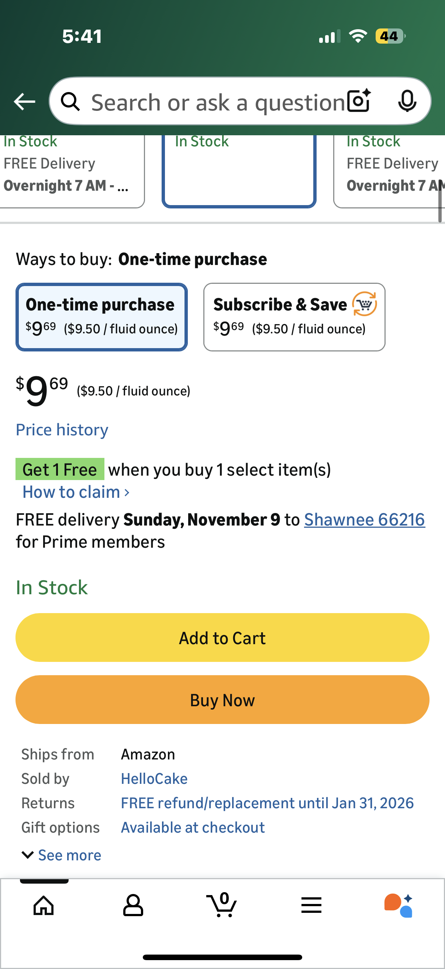Open the shopping cart icon
Viewport: 445px width, 969px height.
pos(222,905)
